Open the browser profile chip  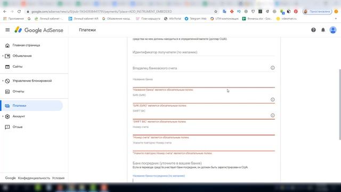318,12
